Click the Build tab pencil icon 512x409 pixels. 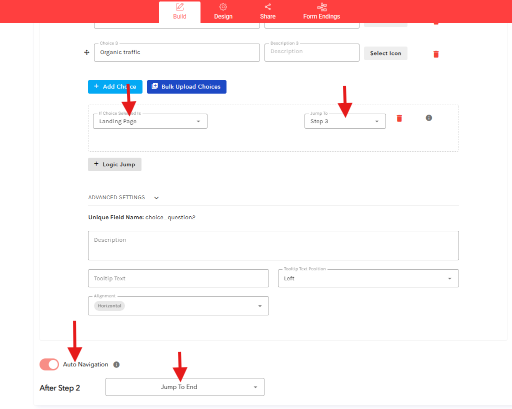179,7
